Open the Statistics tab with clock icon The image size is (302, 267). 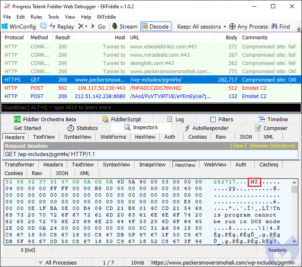click(71, 128)
